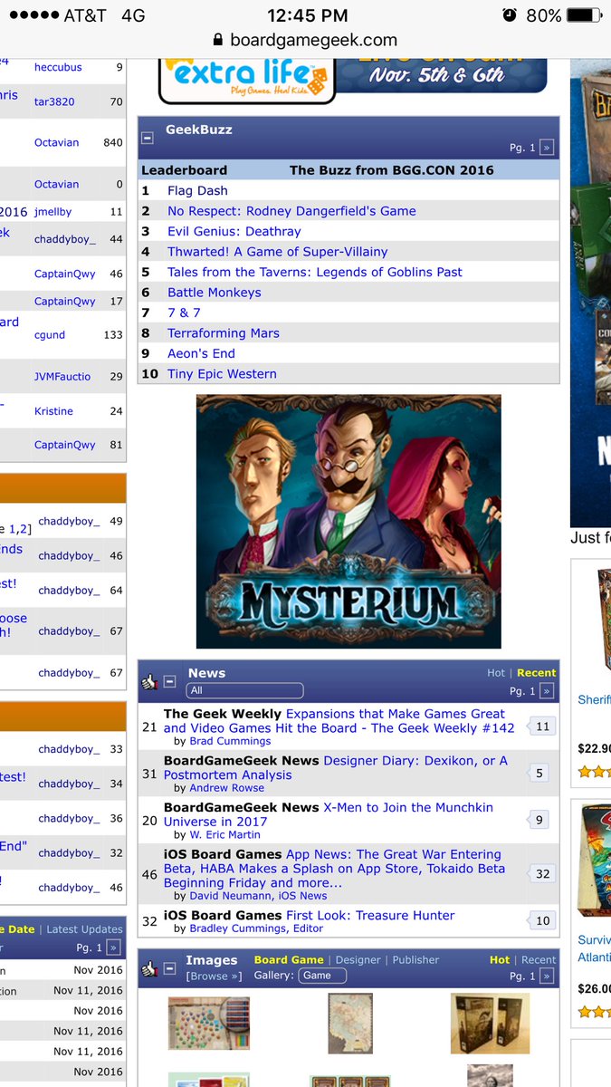The image size is (611, 1087).
Task: Select the Publisher tab in Images
Action: 415,960
